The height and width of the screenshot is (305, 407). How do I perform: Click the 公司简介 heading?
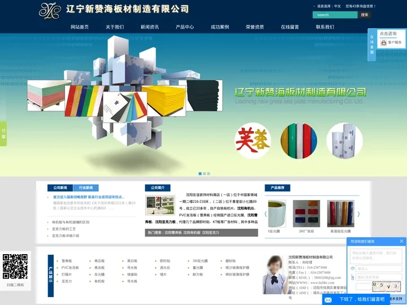(158, 188)
